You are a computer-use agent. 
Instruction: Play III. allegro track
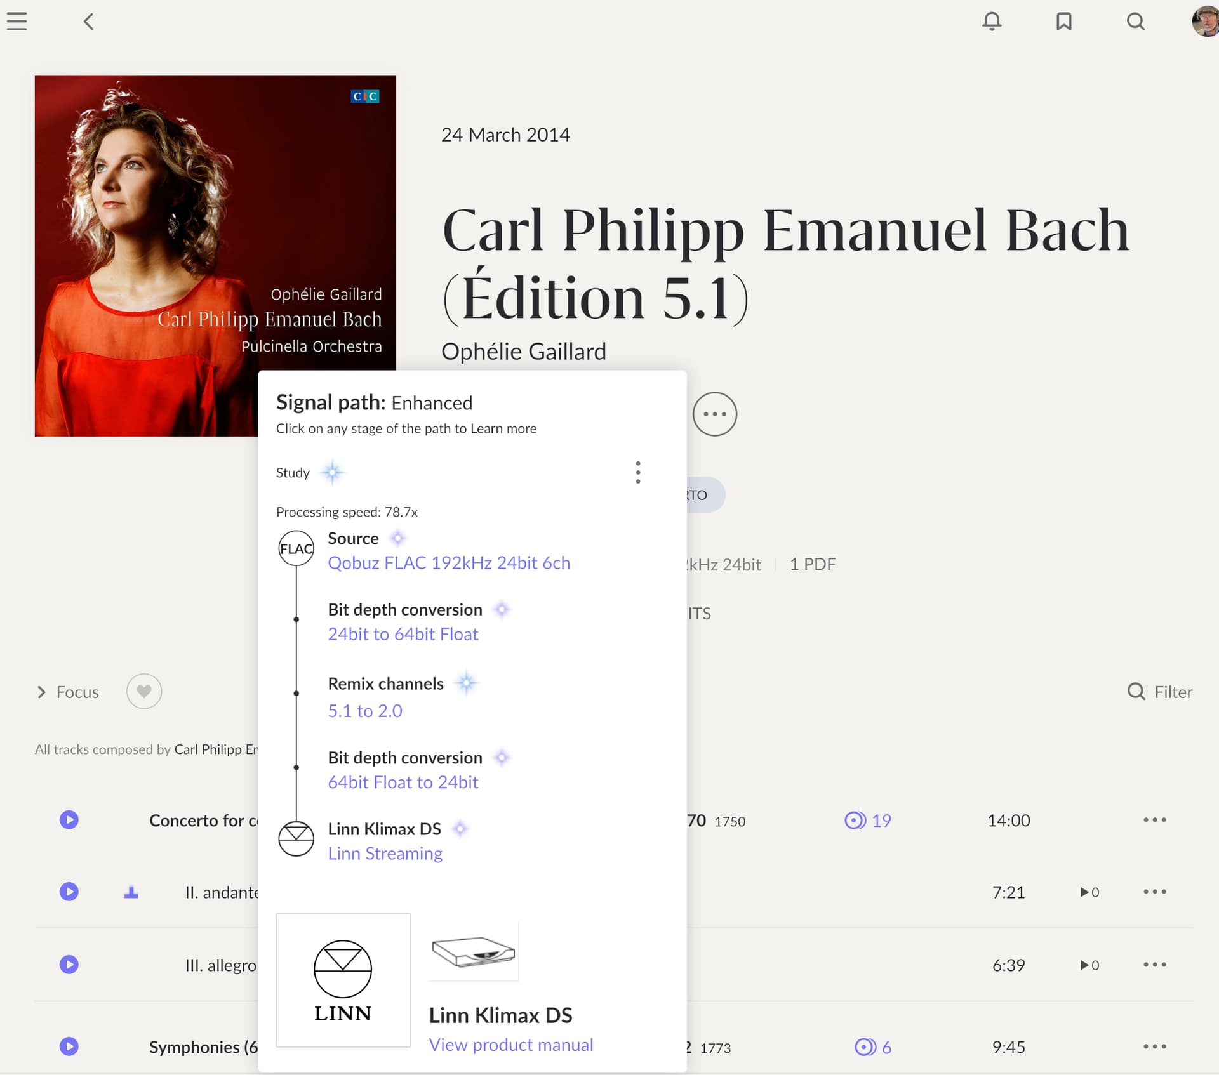click(69, 965)
